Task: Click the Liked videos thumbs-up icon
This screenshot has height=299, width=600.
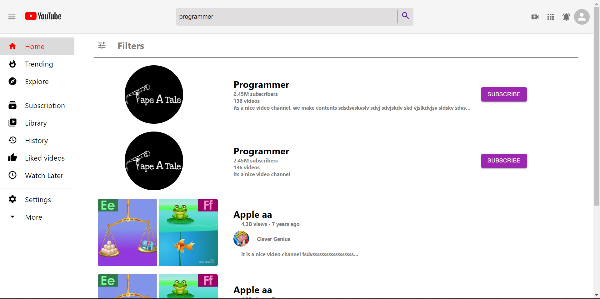Action: [x=12, y=158]
